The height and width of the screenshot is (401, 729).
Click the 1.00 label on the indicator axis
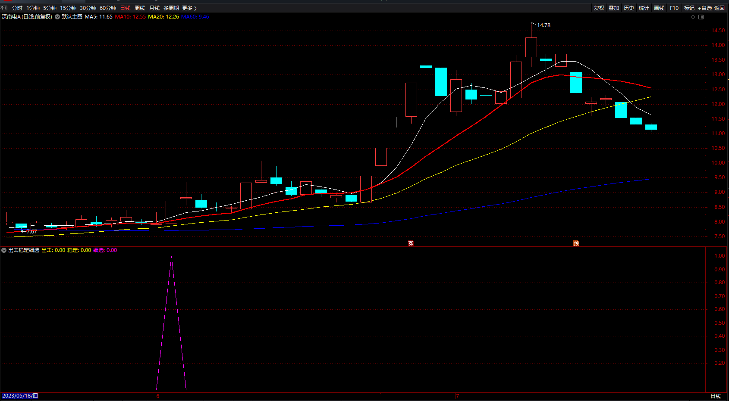[720, 256]
